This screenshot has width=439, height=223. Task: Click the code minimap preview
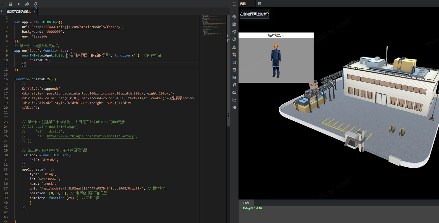click(213, 26)
